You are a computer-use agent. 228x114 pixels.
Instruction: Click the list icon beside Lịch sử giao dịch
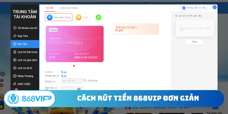(x=15, y=60)
